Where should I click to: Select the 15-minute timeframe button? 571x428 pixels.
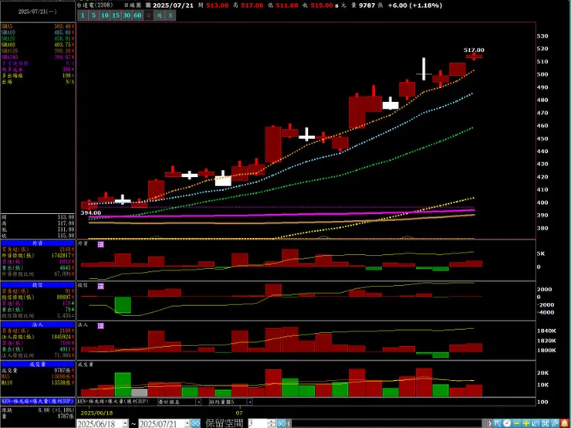[x=116, y=15]
